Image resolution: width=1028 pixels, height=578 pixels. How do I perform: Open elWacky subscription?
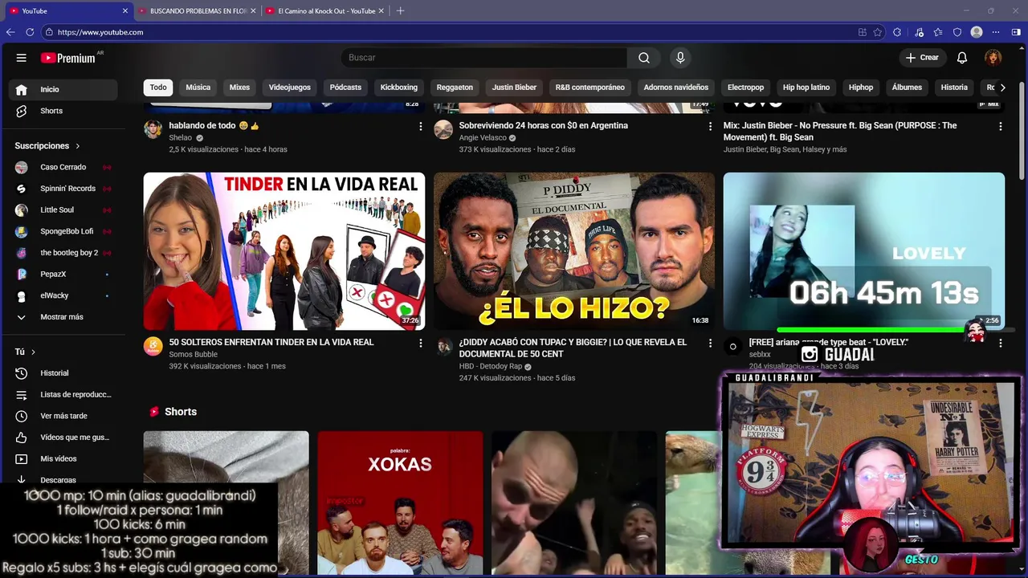63,295
